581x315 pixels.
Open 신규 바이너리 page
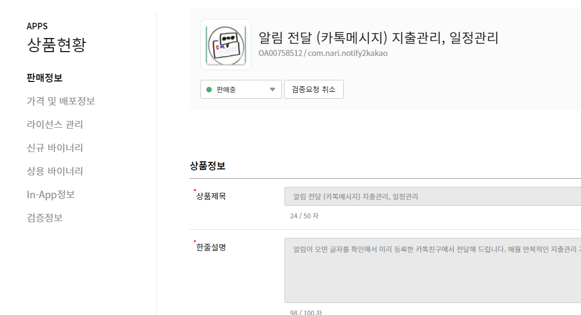point(55,148)
